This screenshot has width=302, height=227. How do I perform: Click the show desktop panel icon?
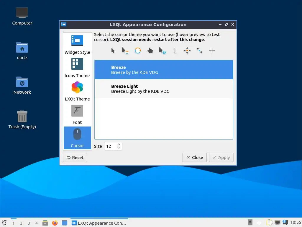65,223
